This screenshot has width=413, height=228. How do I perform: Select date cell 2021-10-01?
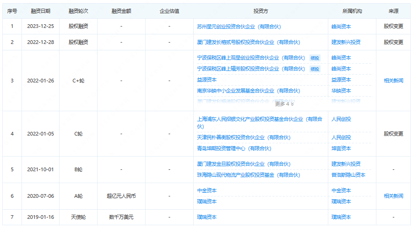[41, 169]
